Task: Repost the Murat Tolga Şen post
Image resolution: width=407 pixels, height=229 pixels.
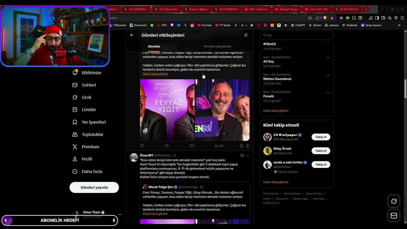Action: 167,146
